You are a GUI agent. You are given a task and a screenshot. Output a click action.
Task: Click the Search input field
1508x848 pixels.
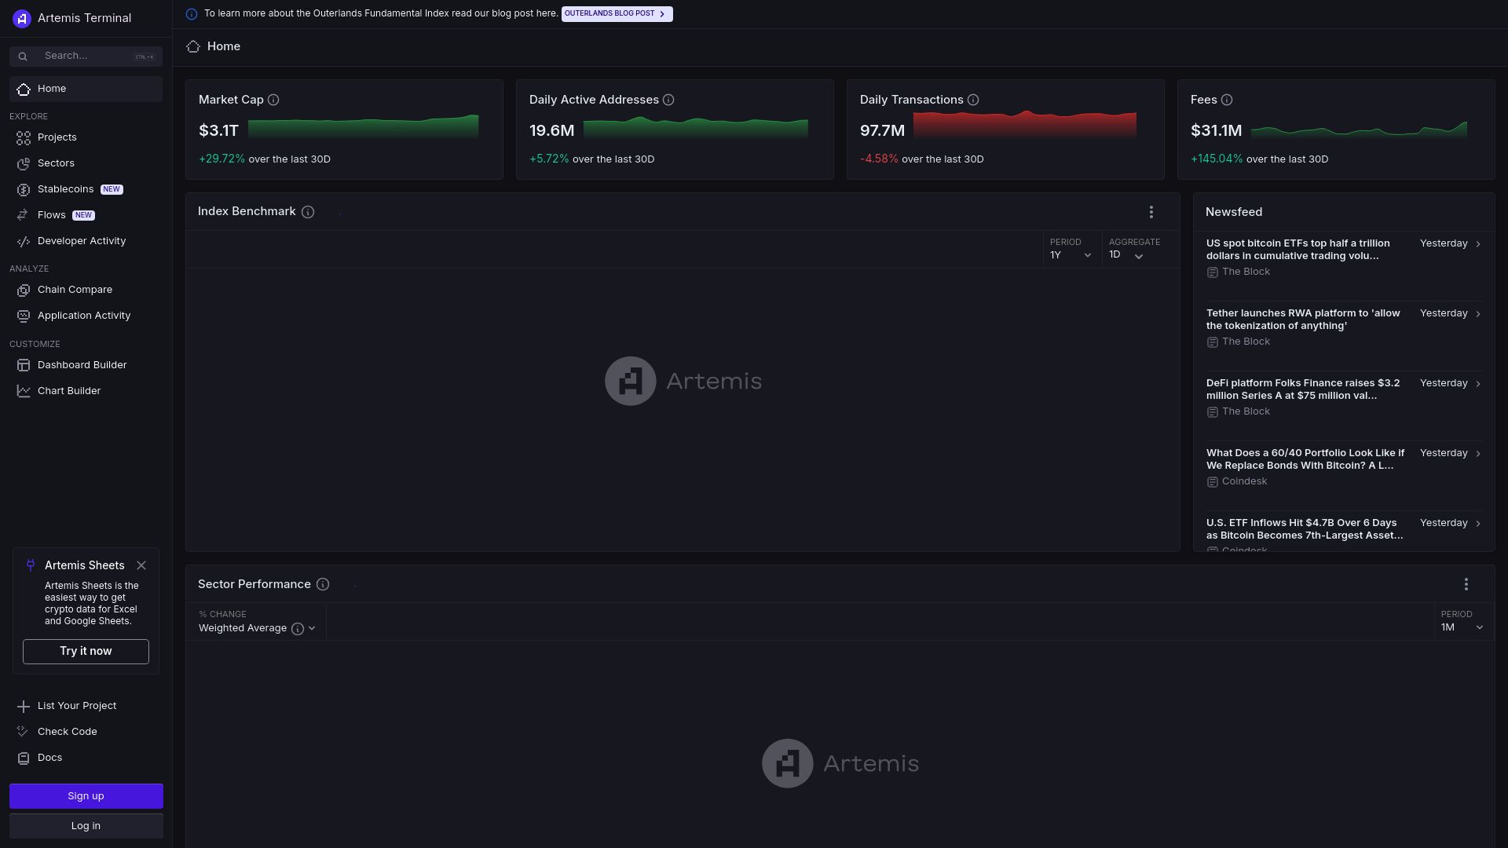[x=86, y=56]
